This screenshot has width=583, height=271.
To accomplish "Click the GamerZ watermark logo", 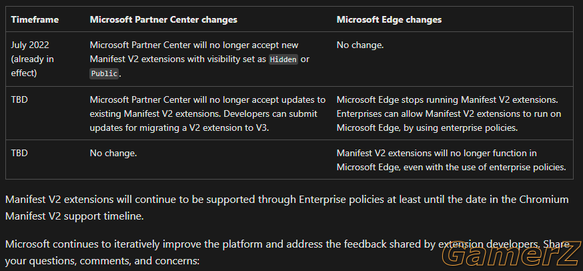I will [512, 254].
